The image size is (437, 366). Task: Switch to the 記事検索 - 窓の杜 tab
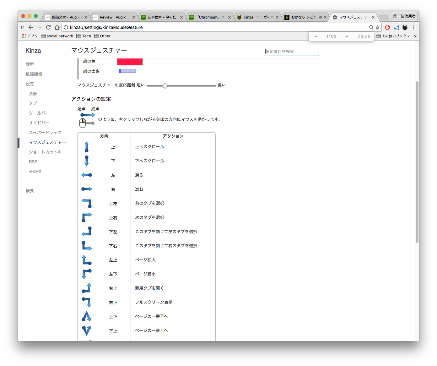pos(162,17)
